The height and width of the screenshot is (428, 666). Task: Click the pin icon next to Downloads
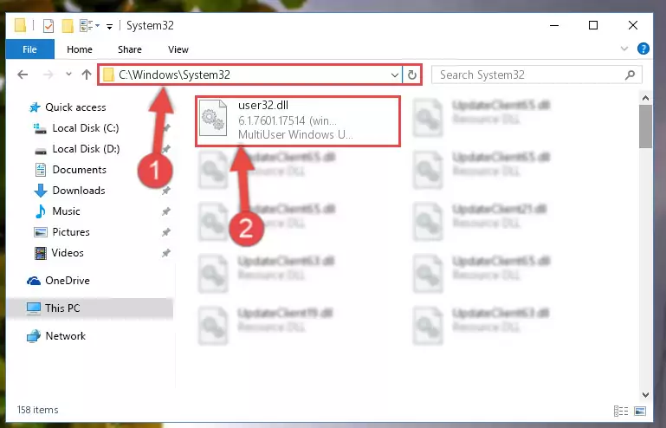pyautogui.click(x=165, y=191)
